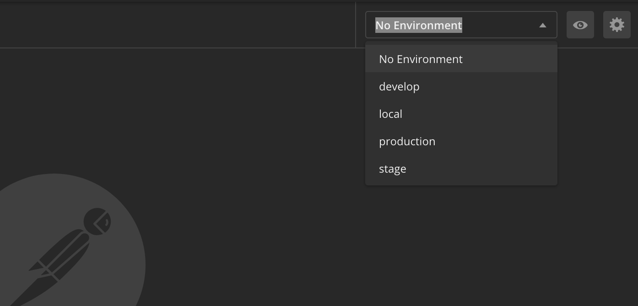Choose the local environment

click(461, 114)
